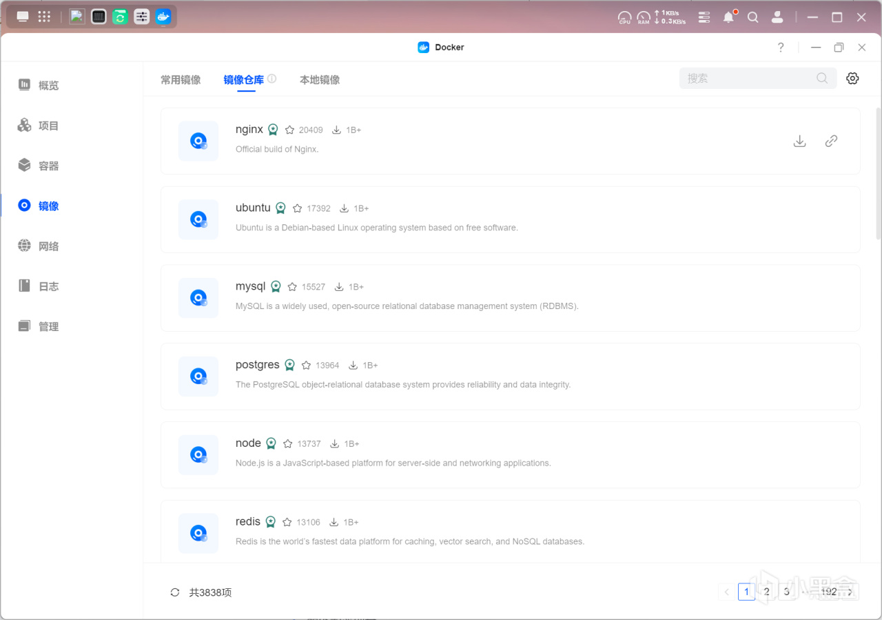Switch to the 镜像仓库 tab
This screenshot has height=620, width=882.
coord(244,79)
